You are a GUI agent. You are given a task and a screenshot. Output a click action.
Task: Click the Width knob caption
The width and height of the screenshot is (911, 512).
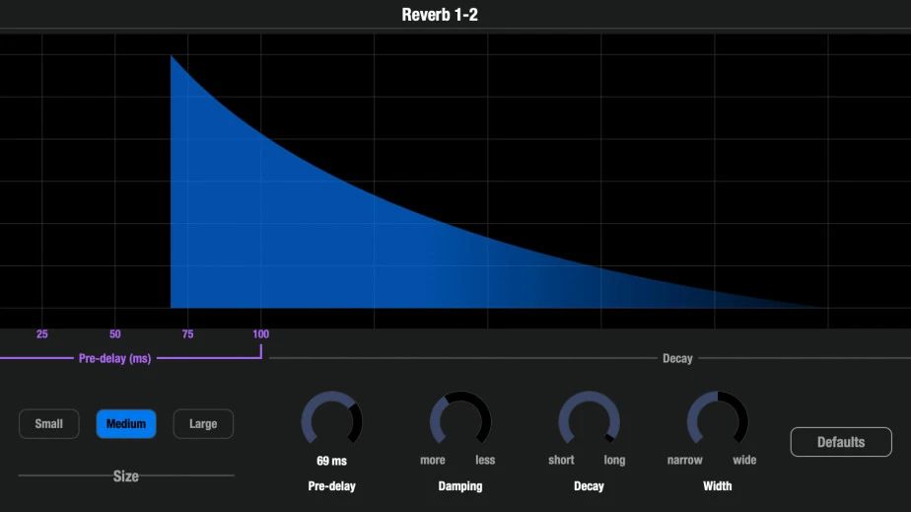718,485
